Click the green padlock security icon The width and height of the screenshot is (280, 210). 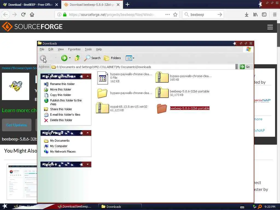[65, 14]
